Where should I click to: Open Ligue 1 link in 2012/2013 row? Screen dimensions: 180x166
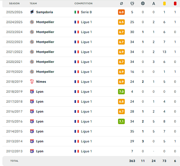tap(86, 151)
